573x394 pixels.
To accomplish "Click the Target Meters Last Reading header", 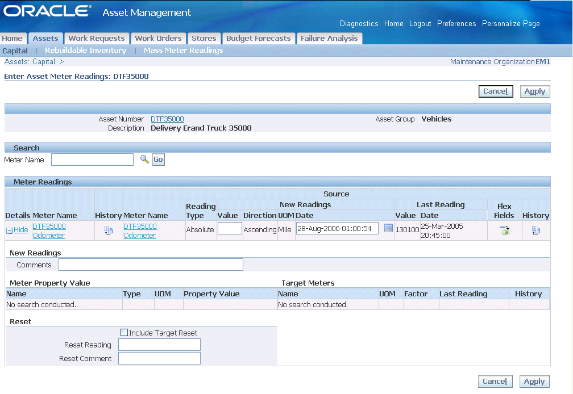I will pyautogui.click(x=463, y=294).
